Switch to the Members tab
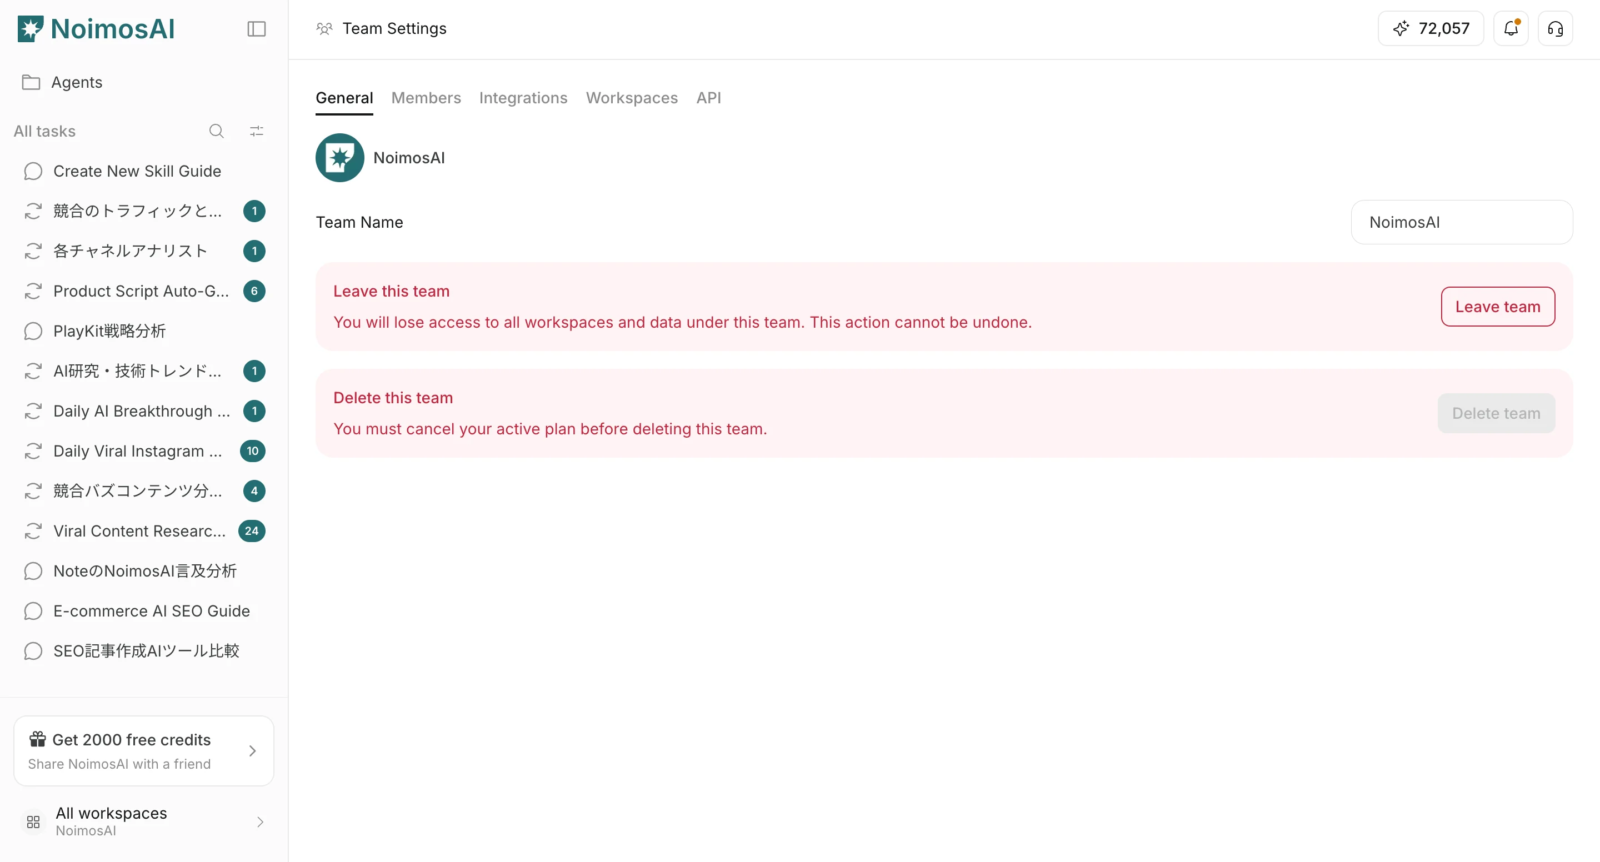This screenshot has height=862, width=1600. tap(426, 98)
